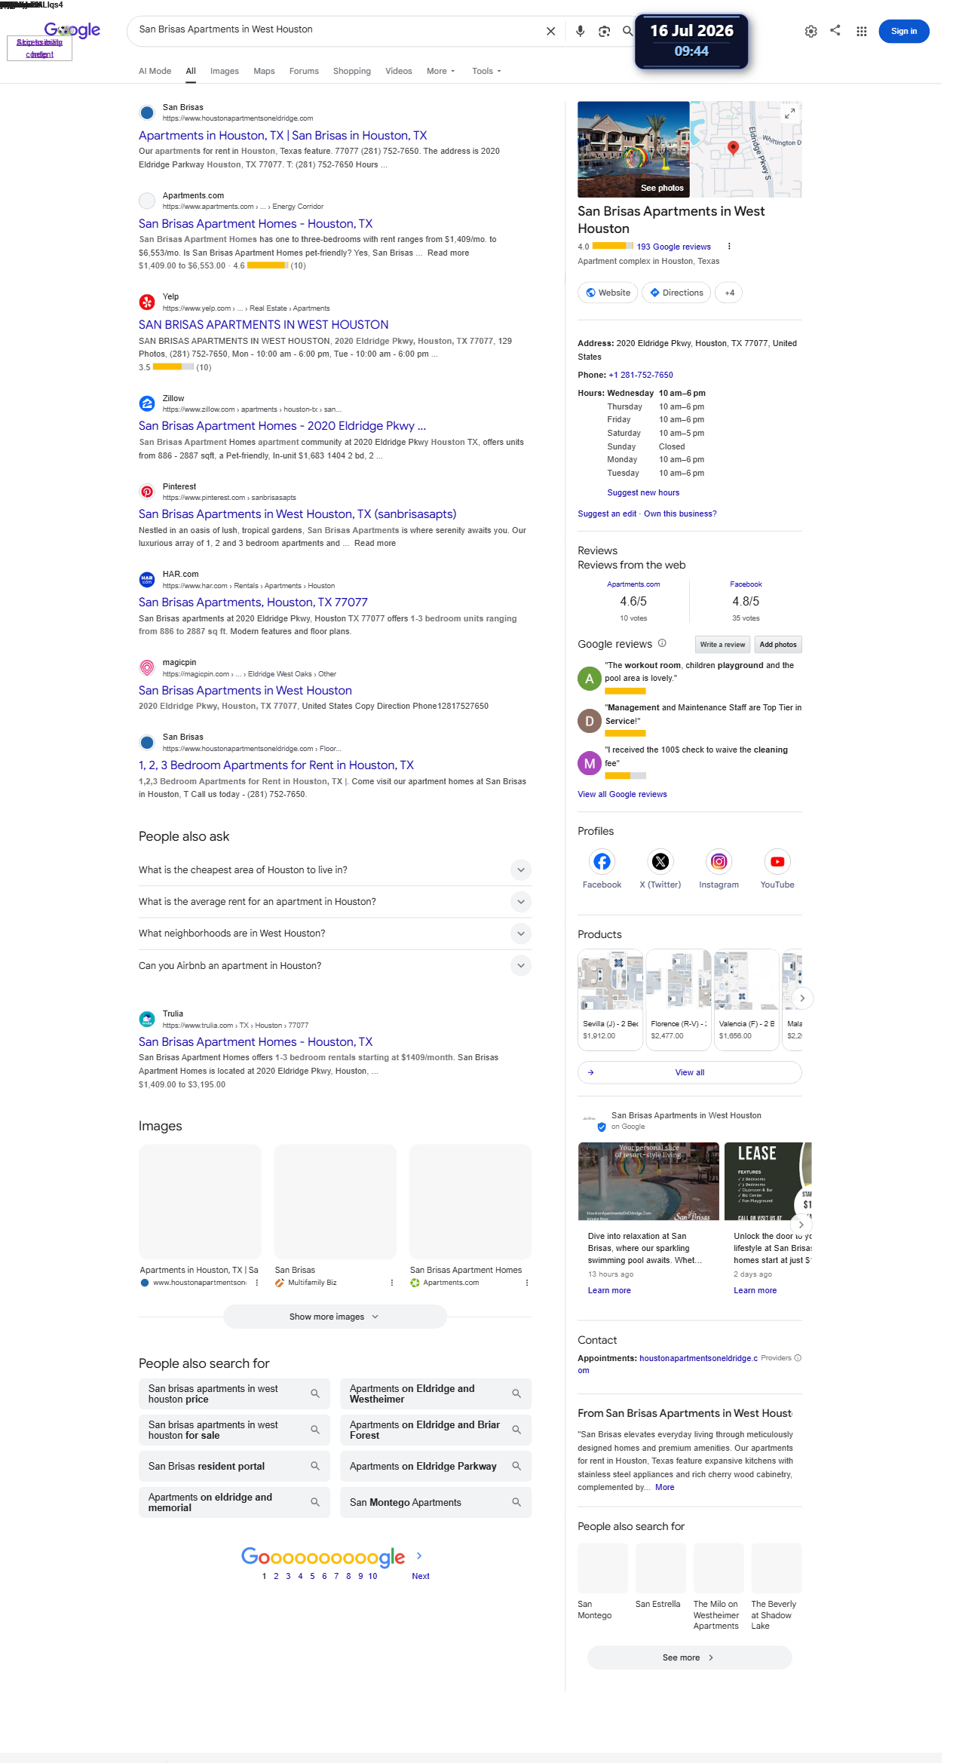Open 'View all Google reviews' link
Image resolution: width=953 pixels, height=1763 pixels.
click(x=622, y=794)
